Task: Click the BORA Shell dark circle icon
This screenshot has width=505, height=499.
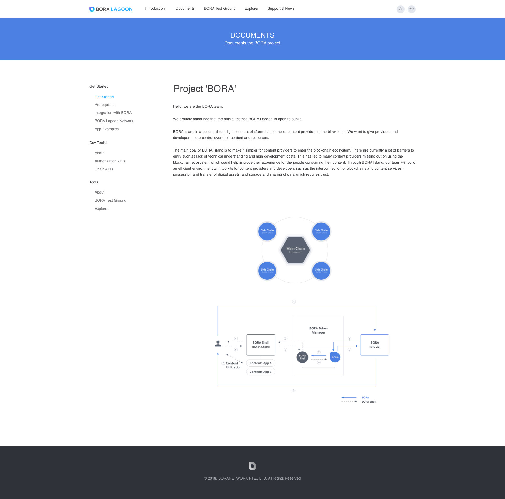Action: click(302, 357)
